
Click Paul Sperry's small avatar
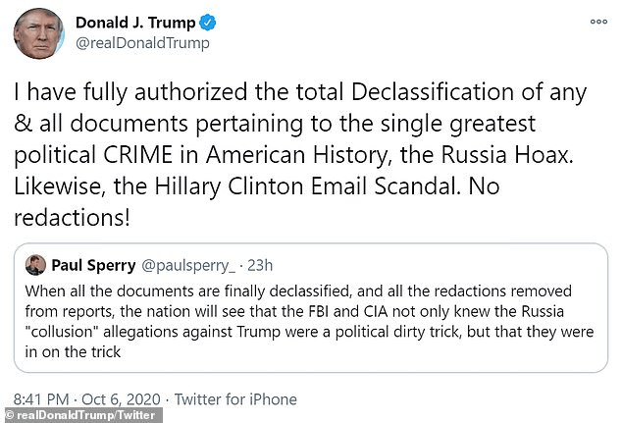pos(37,265)
